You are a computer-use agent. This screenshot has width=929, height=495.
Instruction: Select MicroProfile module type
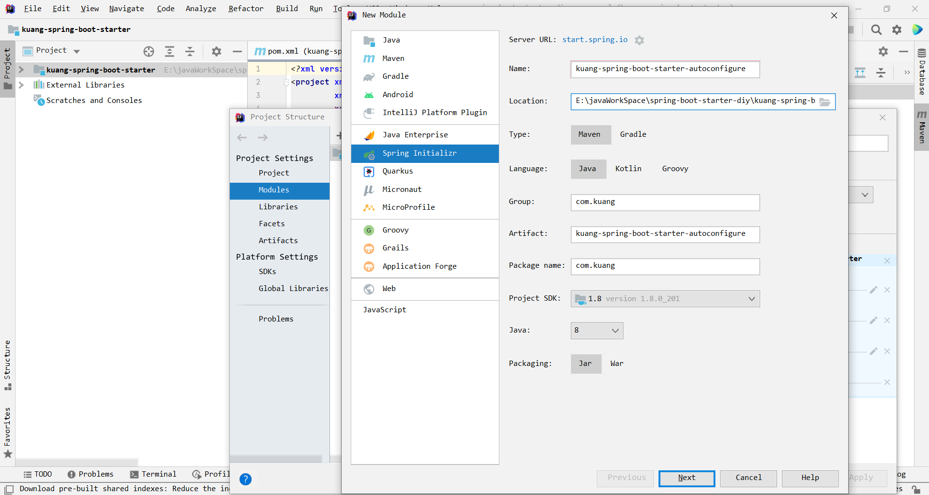[425, 207]
